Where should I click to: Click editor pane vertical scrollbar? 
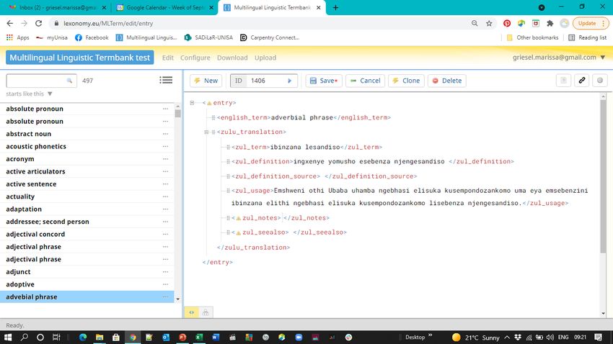click(x=603, y=176)
